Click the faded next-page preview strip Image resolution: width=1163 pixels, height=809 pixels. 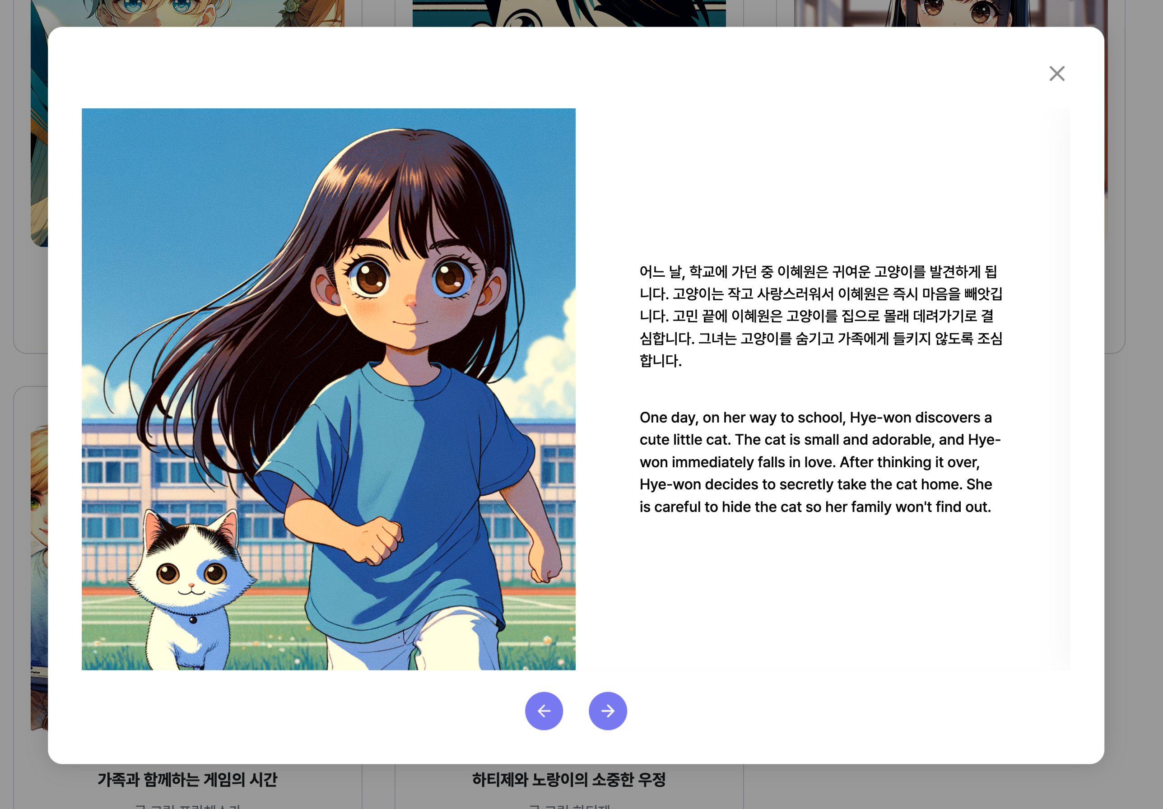(1055, 389)
